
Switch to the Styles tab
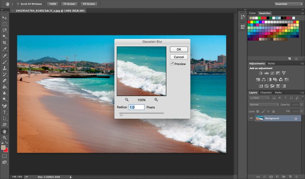tap(271, 64)
